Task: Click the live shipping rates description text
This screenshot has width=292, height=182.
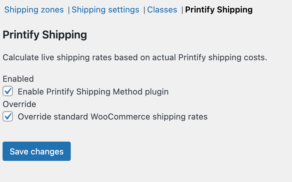Action: point(135,58)
